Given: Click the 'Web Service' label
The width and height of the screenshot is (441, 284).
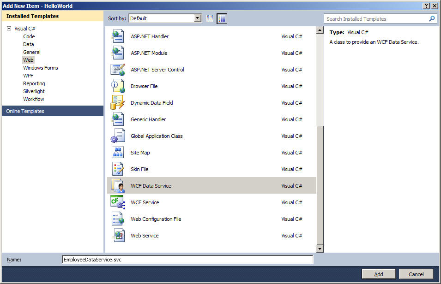Looking at the screenshot, I should pyautogui.click(x=145, y=235).
